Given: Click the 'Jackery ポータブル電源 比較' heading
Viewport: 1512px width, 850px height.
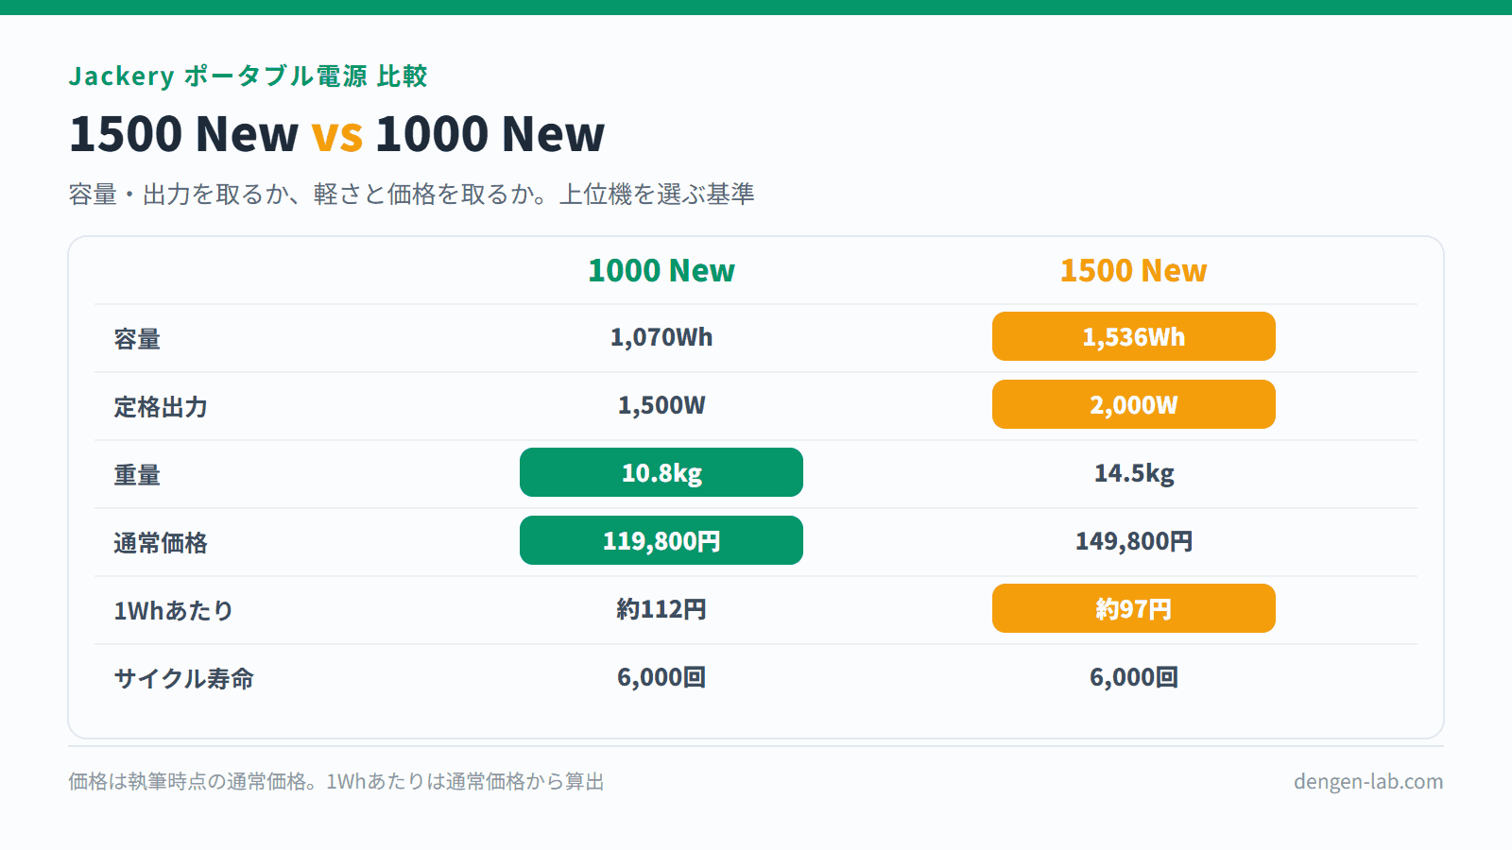Looking at the screenshot, I should tap(248, 76).
